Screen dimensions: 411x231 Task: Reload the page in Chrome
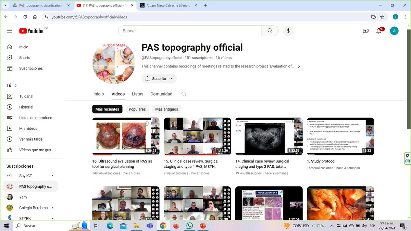pyautogui.click(x=25, y=17)
